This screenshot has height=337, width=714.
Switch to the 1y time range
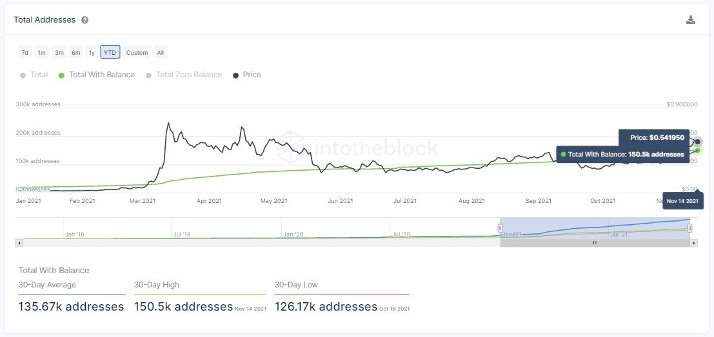coord(92,52)
